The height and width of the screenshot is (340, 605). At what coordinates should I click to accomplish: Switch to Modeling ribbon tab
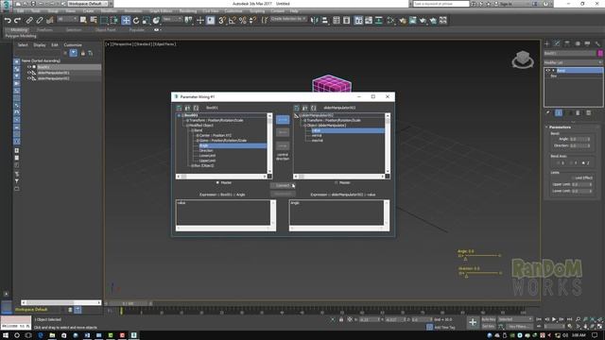pyautogui.click(x=19, y=30)
